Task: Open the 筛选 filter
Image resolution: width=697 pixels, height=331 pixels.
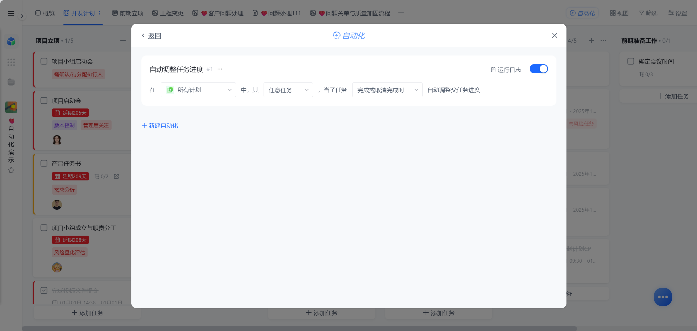Action: tap(648, 13)
